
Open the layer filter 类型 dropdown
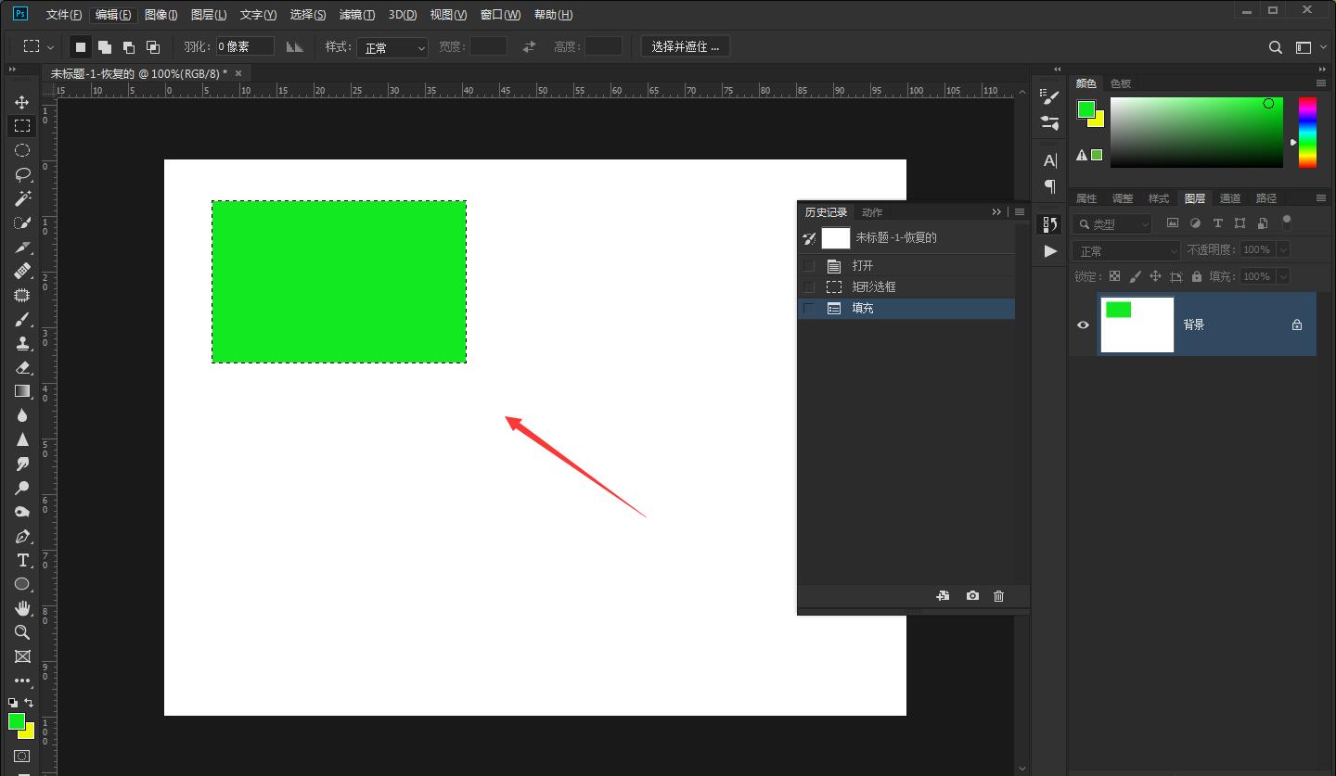click(1111, 223)
